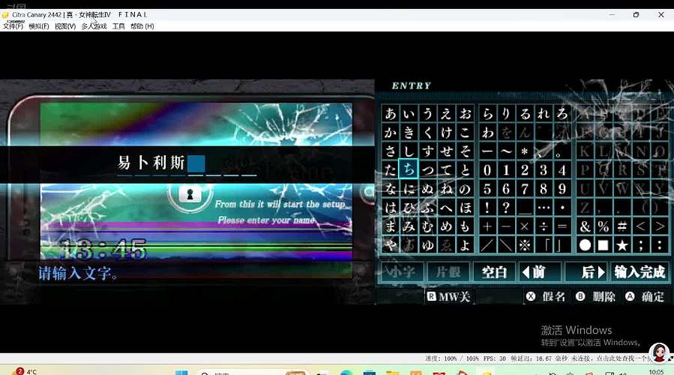This screenshot has height=375, width=674.
Task: Open the weather widget showing 4°C
Action: pos(25,371)
